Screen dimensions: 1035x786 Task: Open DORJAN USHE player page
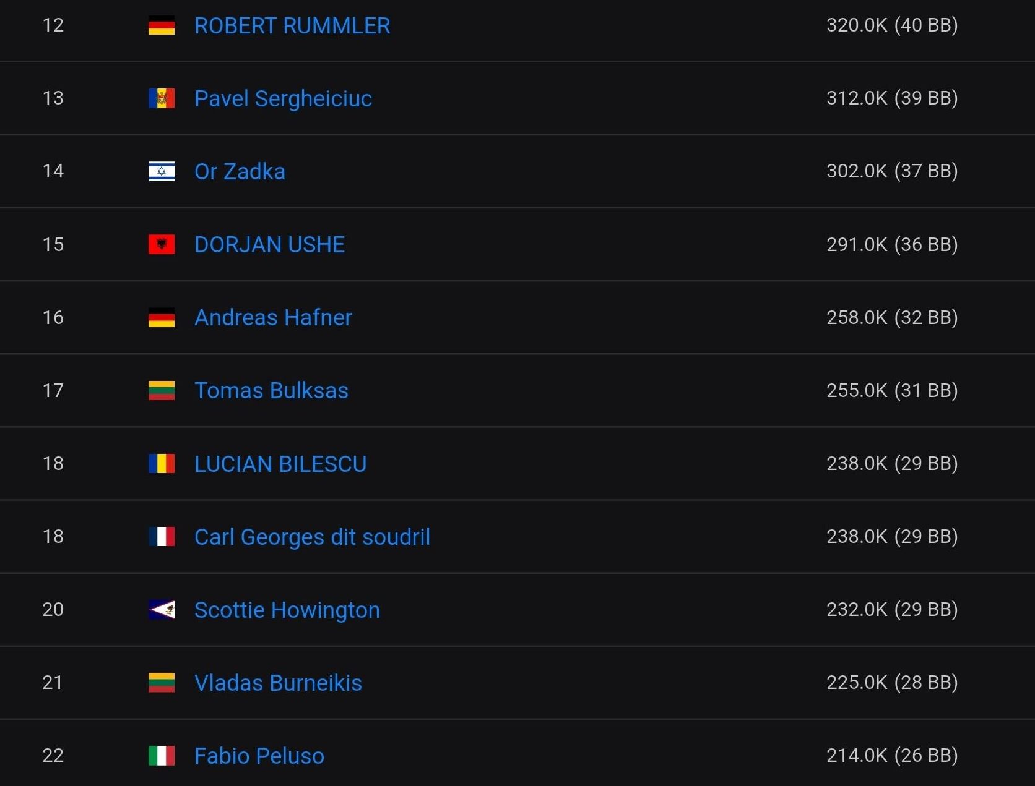[269, 245]
